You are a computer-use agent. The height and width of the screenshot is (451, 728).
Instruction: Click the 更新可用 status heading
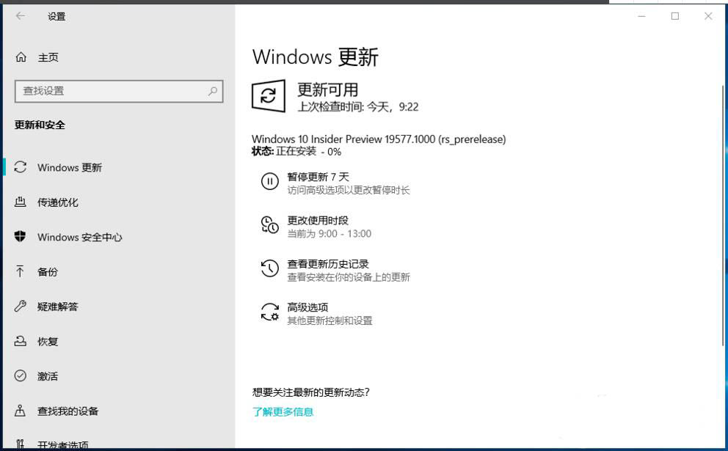click(328, 89)
